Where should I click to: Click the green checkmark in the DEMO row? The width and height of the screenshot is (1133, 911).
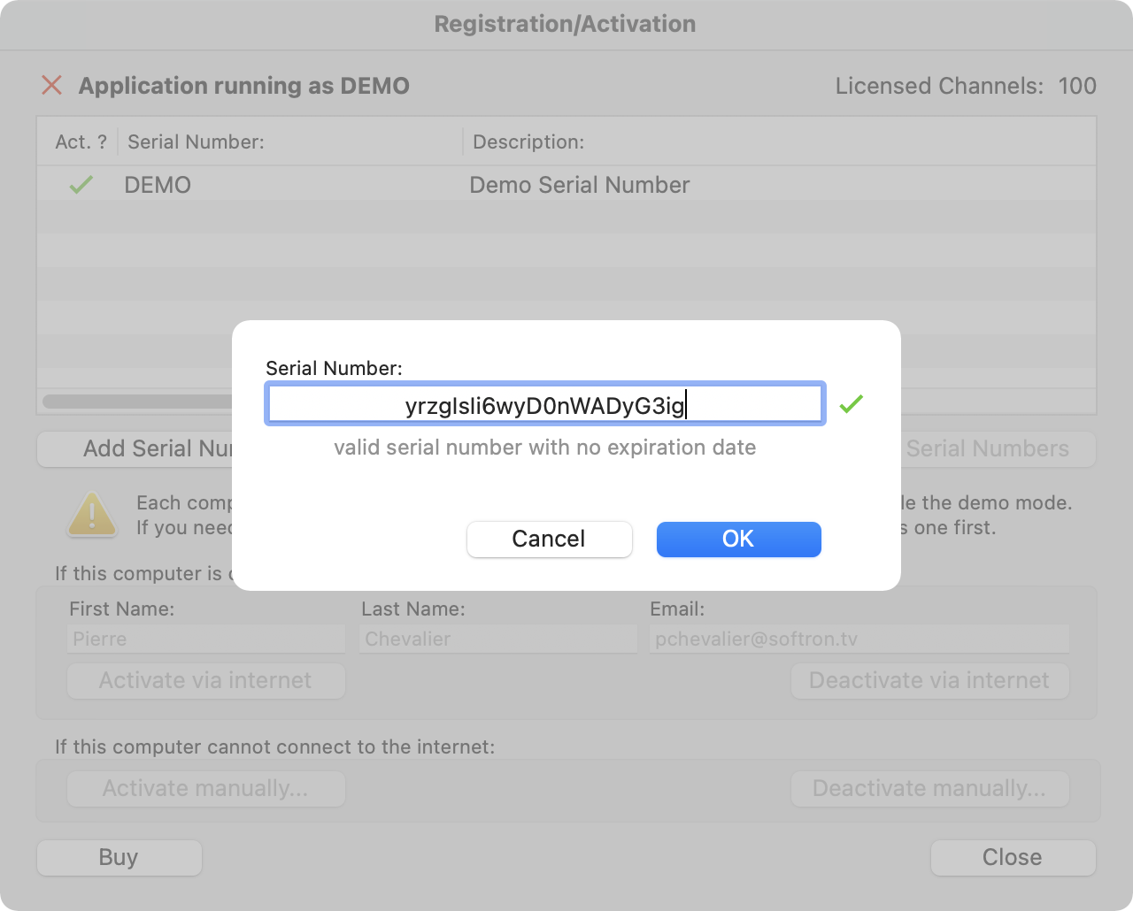click(81, 185)
